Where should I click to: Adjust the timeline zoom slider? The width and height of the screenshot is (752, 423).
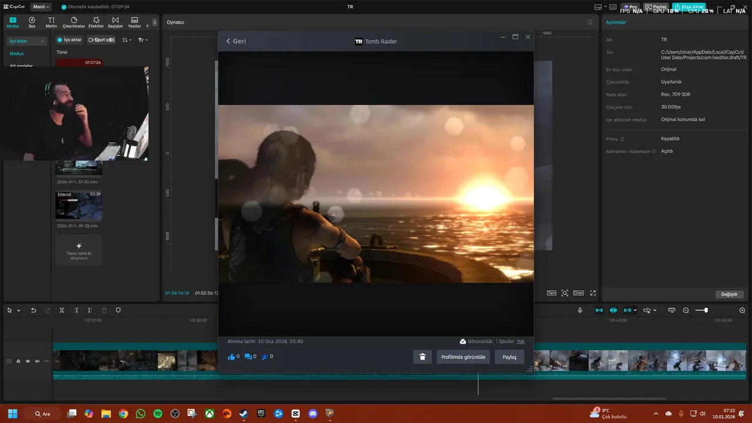(701, 310)
